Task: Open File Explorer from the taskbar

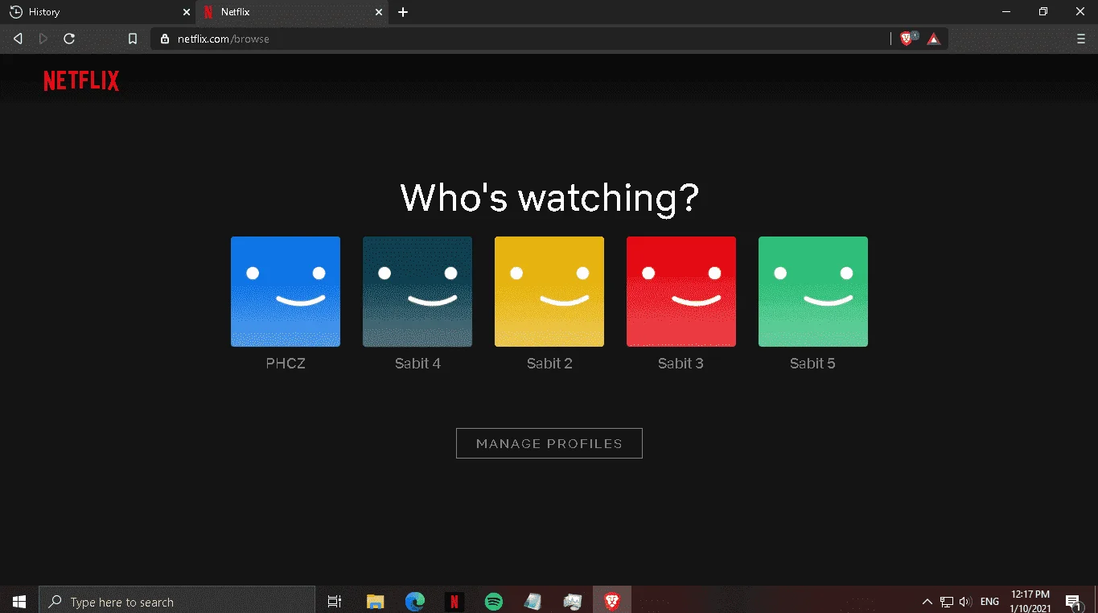Action: [x=375, y=602]
